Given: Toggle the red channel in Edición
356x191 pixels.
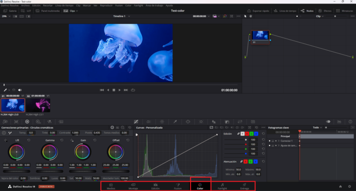Looking at the screenshot, I should point(247,134).
